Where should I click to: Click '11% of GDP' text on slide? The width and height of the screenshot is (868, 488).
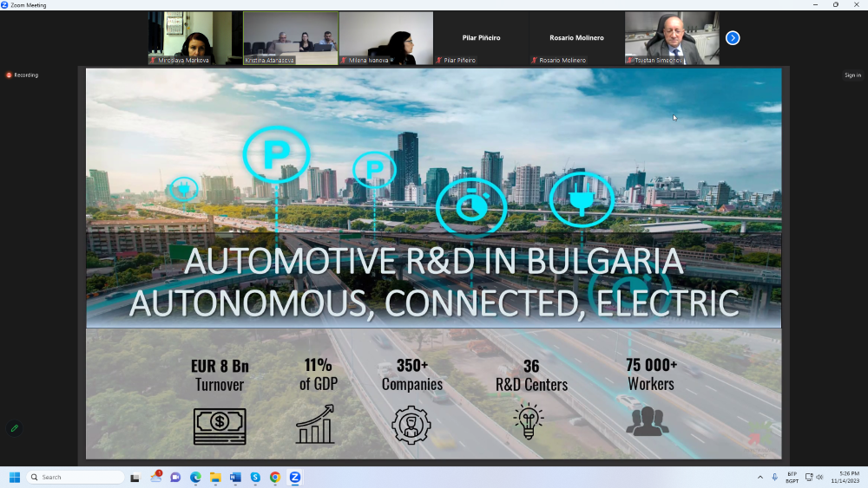(319, 374)
